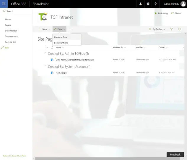The width and height of the screenshot is (187, 160).
Task: Open the details info pane icon
Action: [x=180, y=29]
